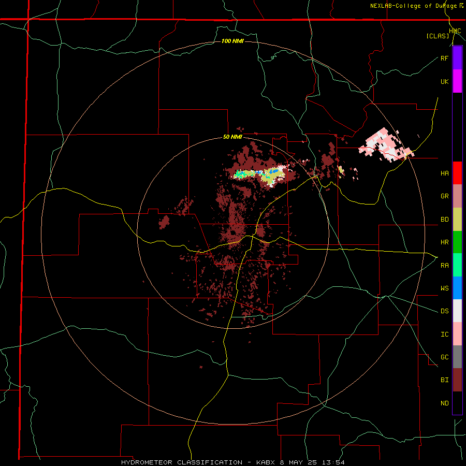The image size is (466, 466).
Task: Click the Hydrometeor Classification KABX timestamp caption
Action: coord(232,462)
